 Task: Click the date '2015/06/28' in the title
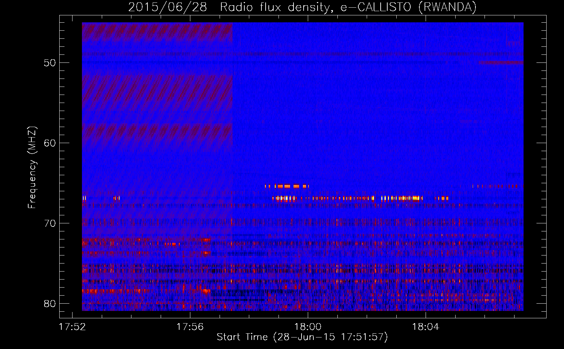pos(168,7)
